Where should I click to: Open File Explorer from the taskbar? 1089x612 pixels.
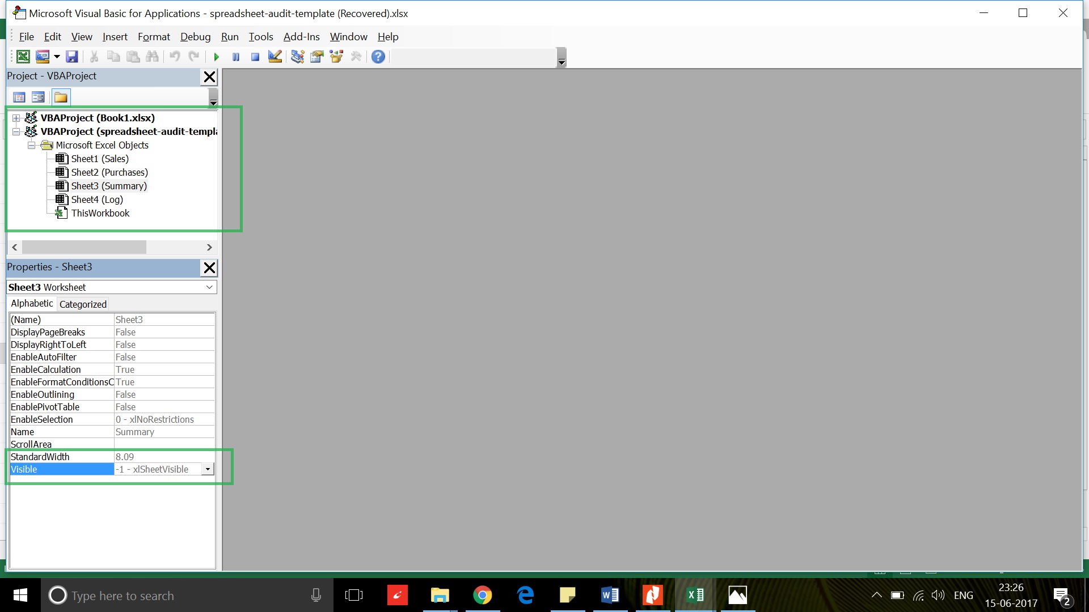pos(440,595)
